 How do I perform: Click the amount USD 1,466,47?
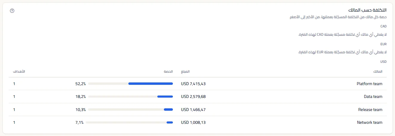193,110
